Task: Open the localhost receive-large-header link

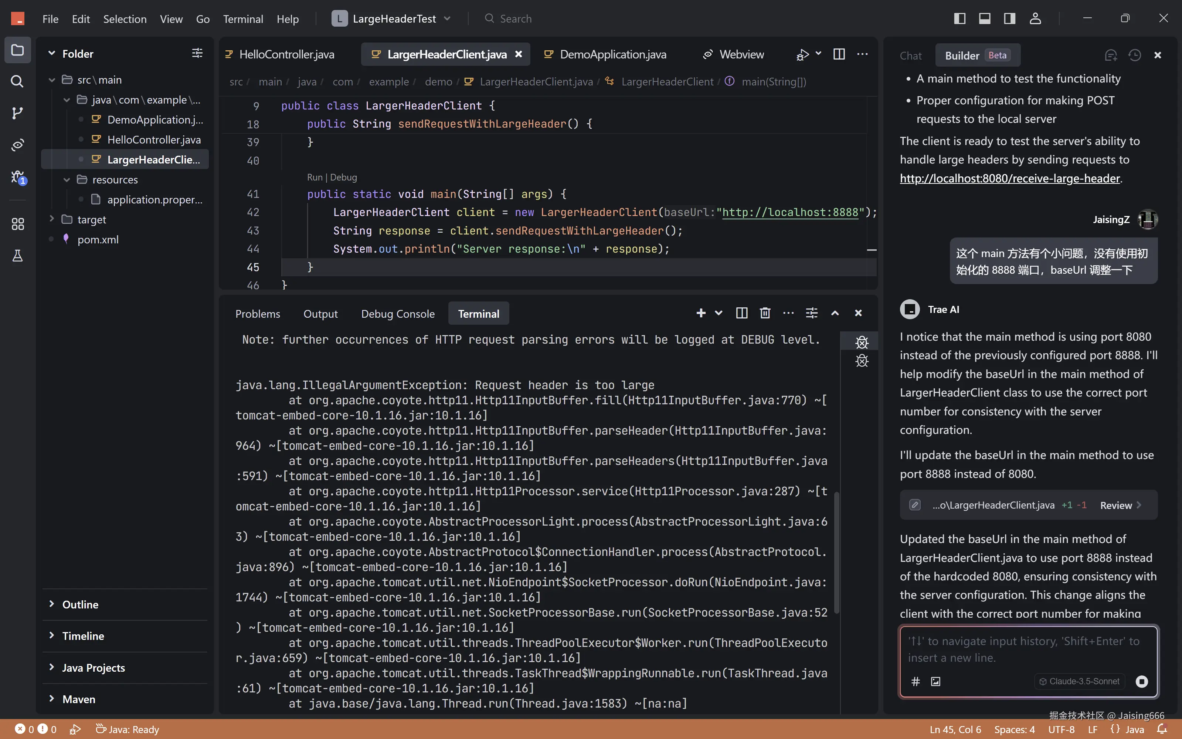Action: (1010, 178)
